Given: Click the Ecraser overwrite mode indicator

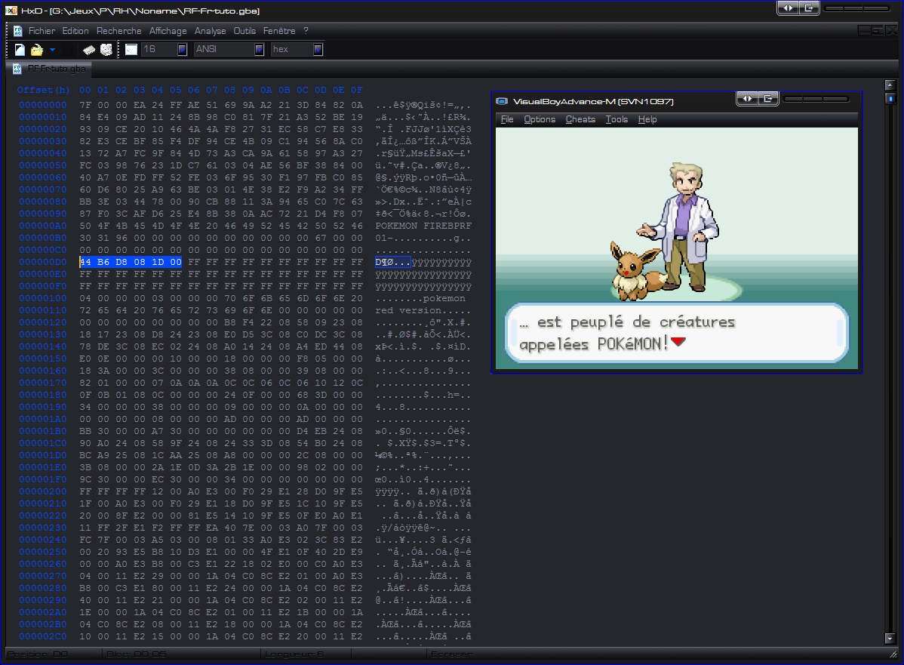Looking at the screenshot, I should 451,654.
